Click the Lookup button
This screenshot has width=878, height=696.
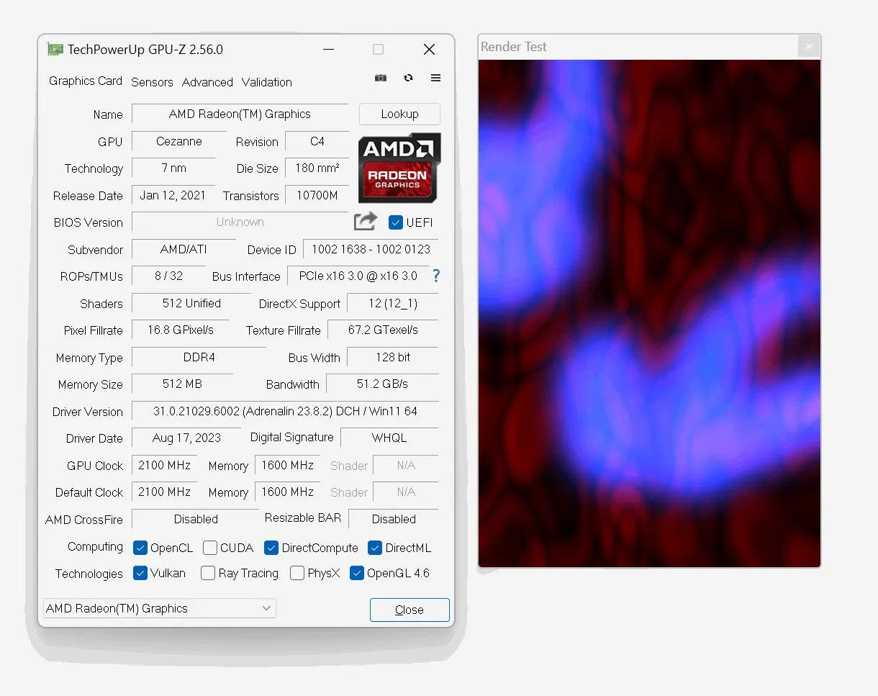399,114
